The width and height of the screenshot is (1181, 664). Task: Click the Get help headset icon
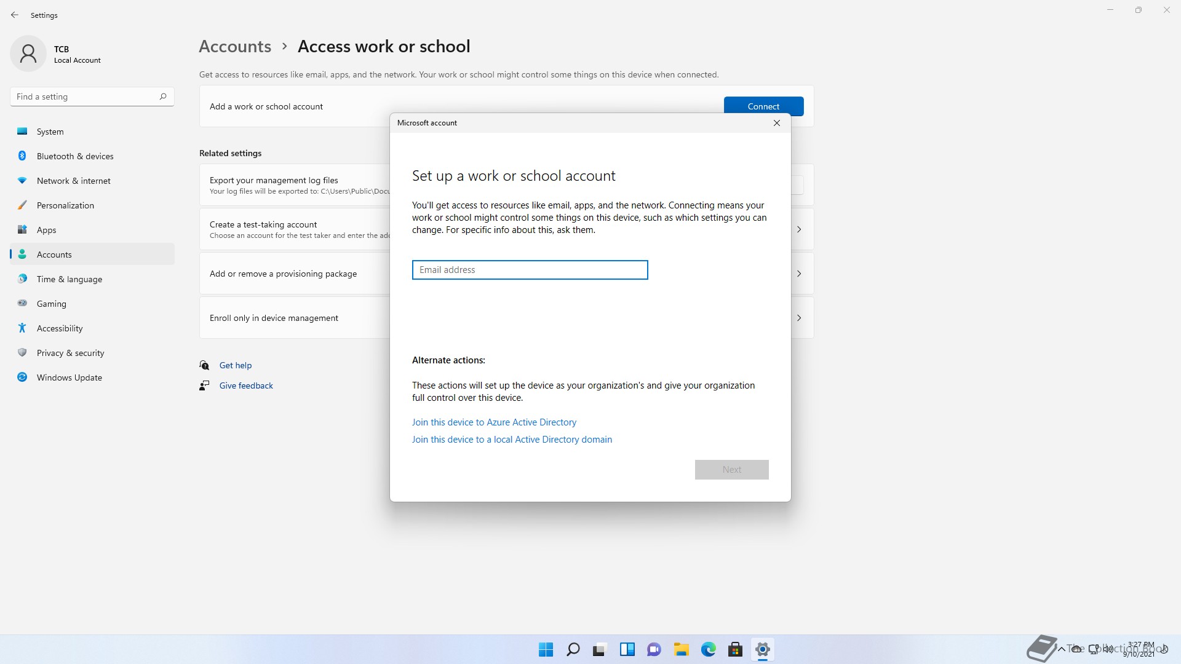click(x=204, y=365)
